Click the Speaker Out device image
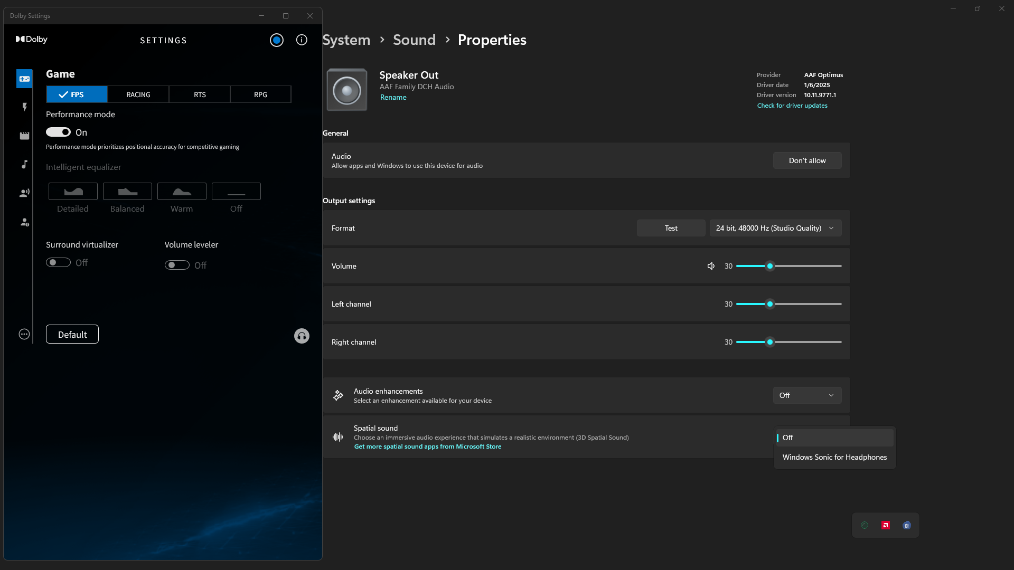The width and height of the screenshot is (1014, 570). [347, 90]
